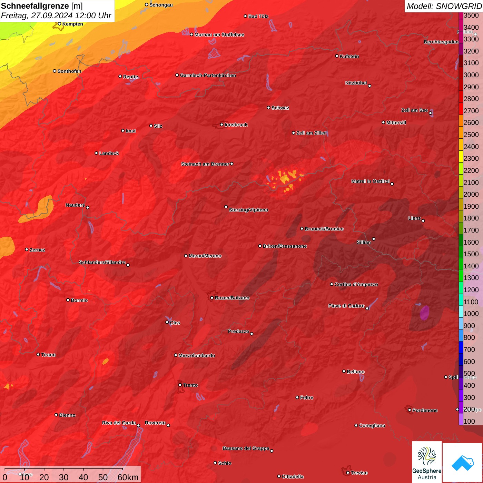Click the Zell am Ziller label
Image resolution: width=483 pixels, height=483 pixels.
click(311, 133)
